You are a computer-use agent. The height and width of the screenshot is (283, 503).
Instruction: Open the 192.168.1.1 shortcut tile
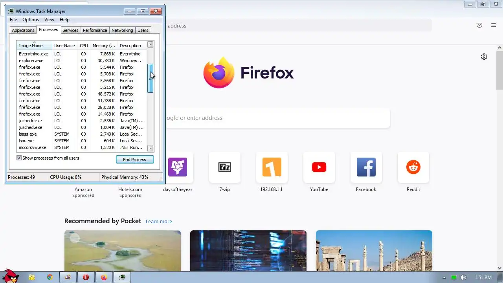click(x=272, y=167)
